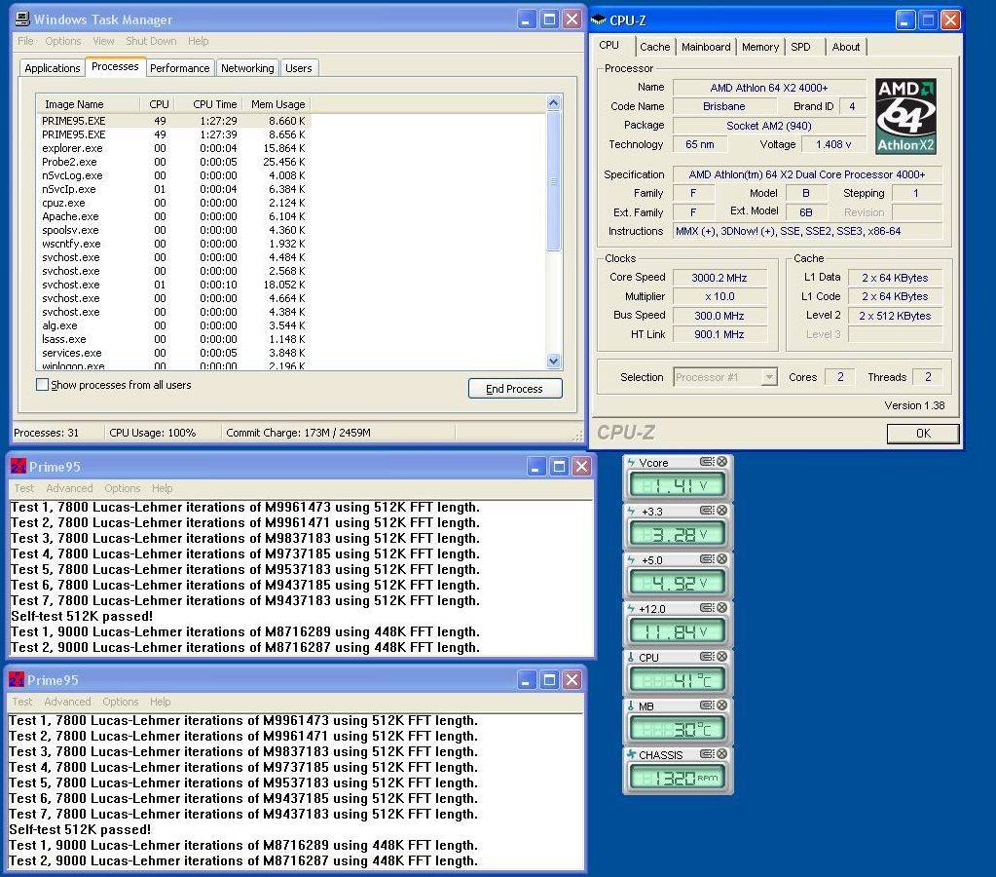Switch to the Performance tab
996x877 pixels.
point(180,68)
